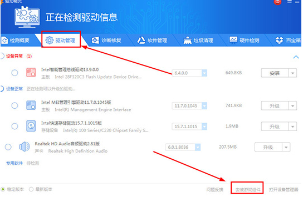303x202 pixels.
Task: Click the 设备异常 (1) heading text
Action: [19, 56]
